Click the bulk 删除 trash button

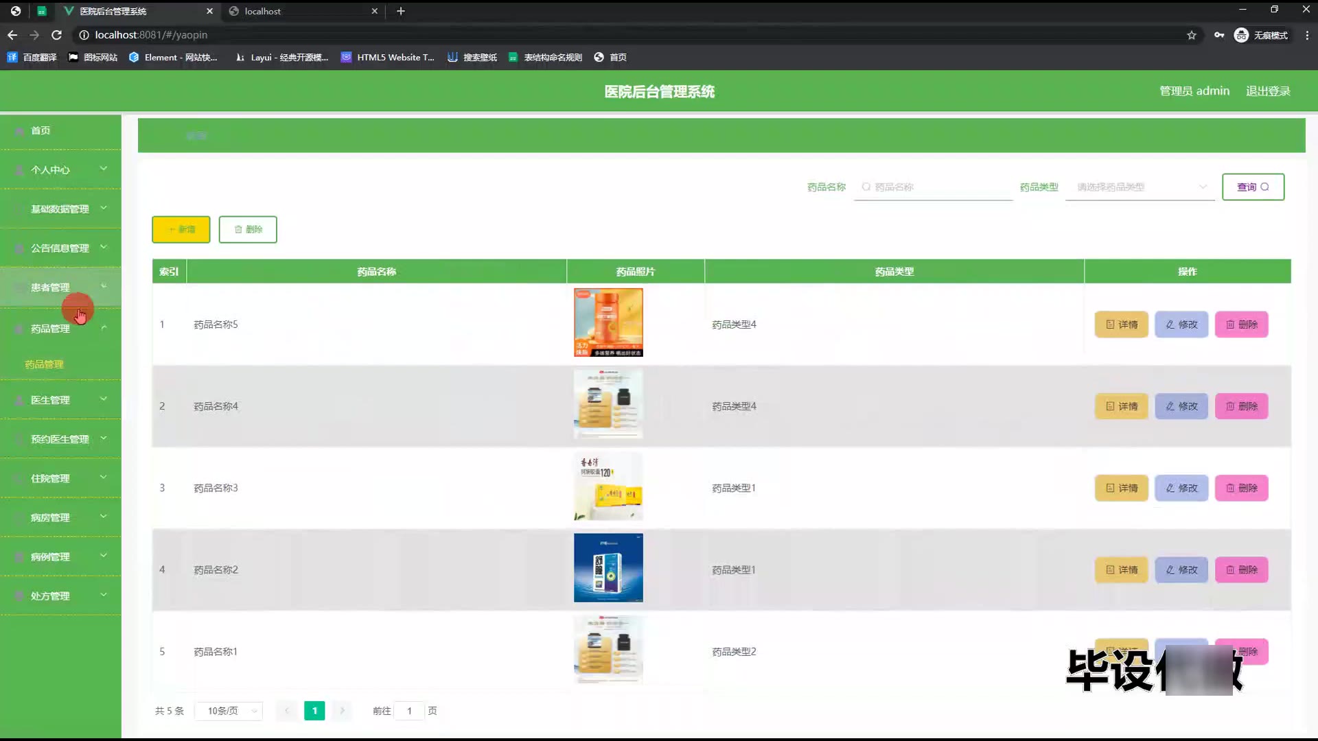pyautogui.click(x=248, y=229)
